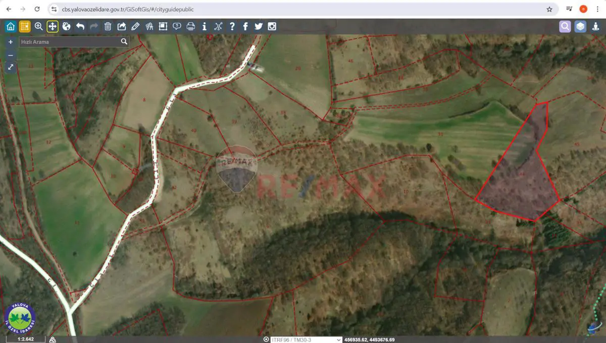Undo the last map action

[x=80, y=26]
